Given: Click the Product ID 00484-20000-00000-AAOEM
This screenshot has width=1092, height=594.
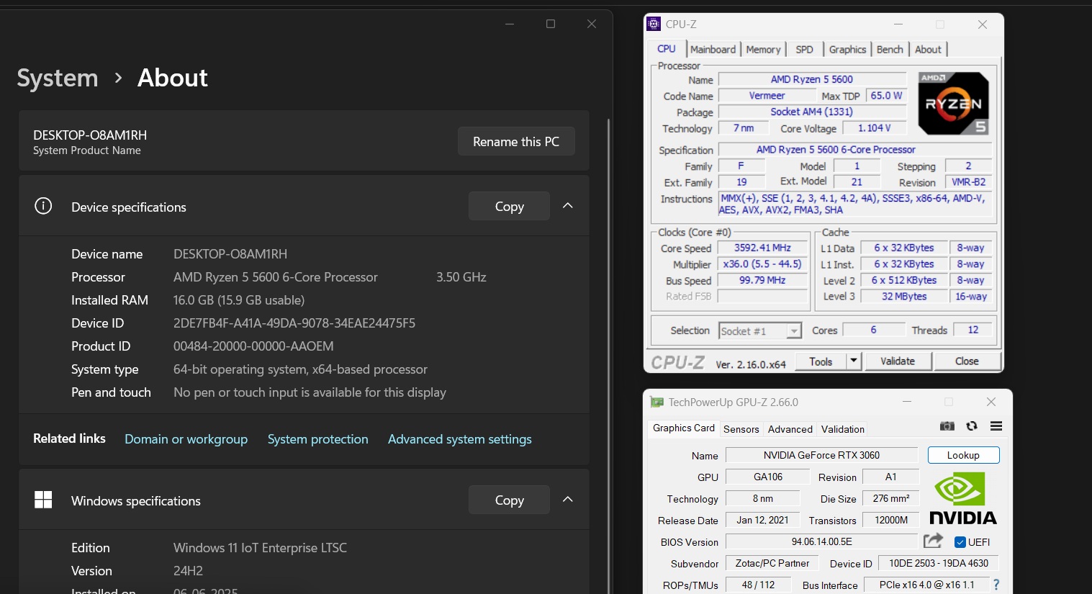Looking at the screenshot, I should tap(253, 346).
